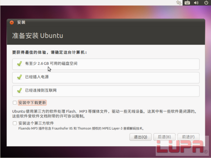Select the text 有至少 2.6 GB 可用的磁盘空间
Viewport: 211px width, 158px height.
click(51, 64)
